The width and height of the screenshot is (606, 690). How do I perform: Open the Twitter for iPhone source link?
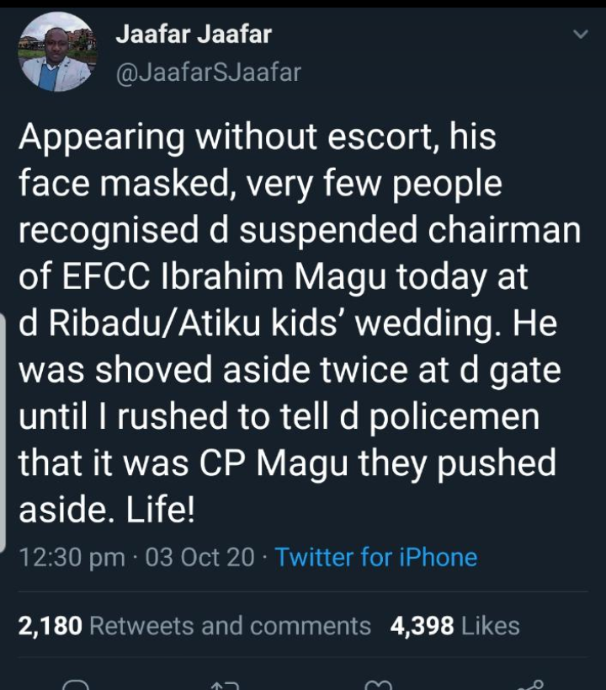click(x=375, y=558)
